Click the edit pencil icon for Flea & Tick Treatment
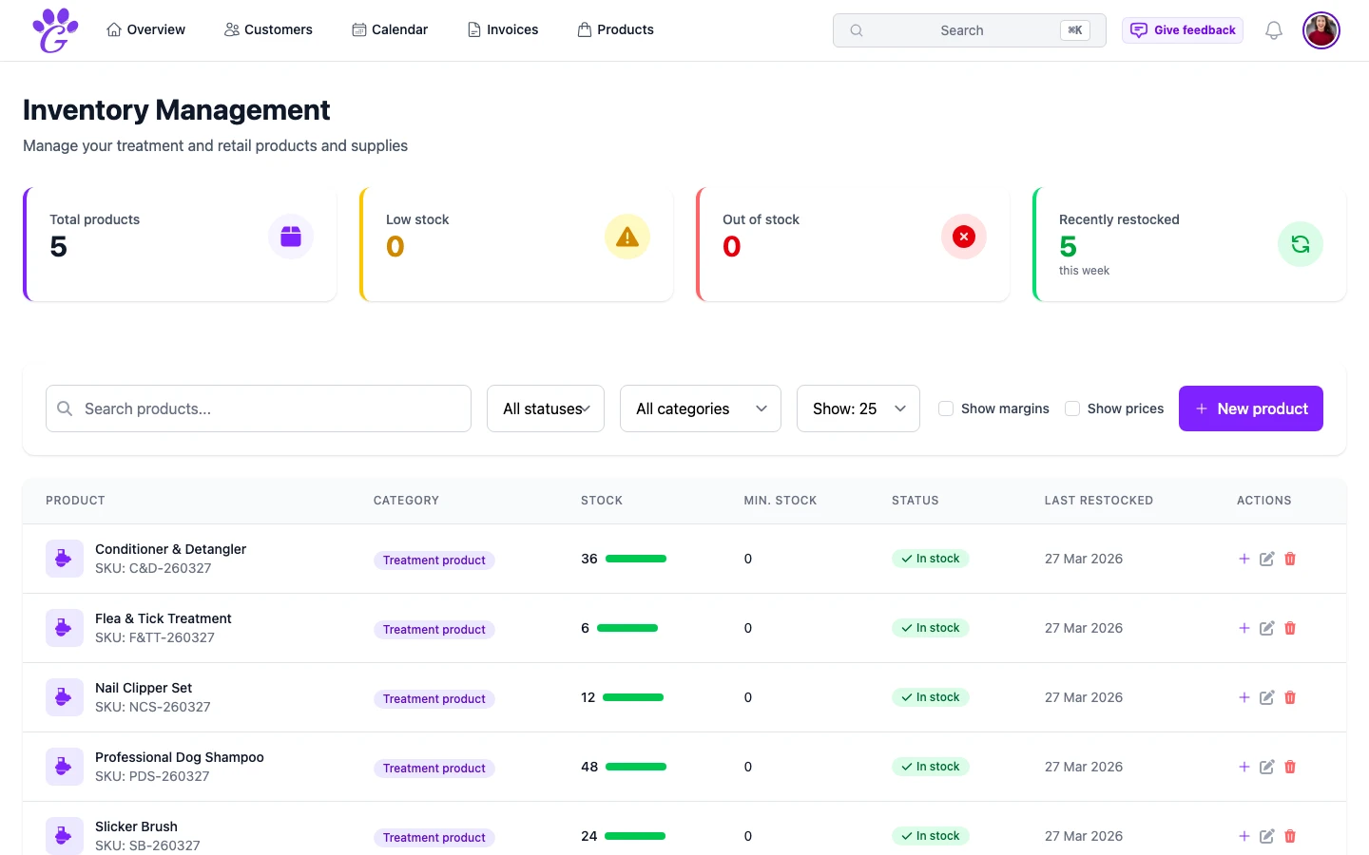The height and width of the screenshot is (855, 1369). coord(1267,628)
